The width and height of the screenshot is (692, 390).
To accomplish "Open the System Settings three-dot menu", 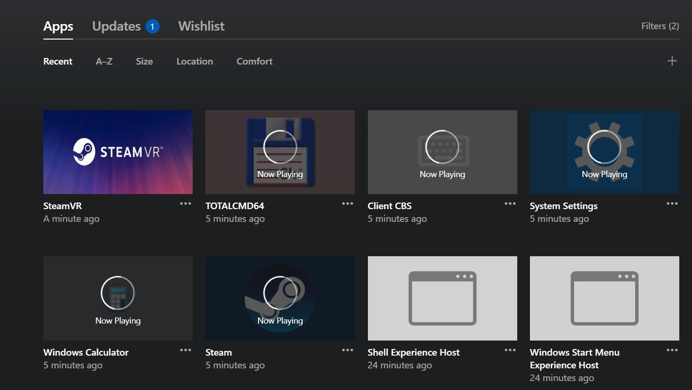I will (x=672, y=204).
